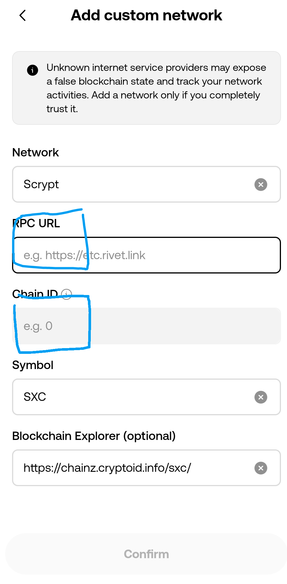Screen dimensions: 287x584
Task: Go back using the top-left arrow
Action: [x=22, y=15]
